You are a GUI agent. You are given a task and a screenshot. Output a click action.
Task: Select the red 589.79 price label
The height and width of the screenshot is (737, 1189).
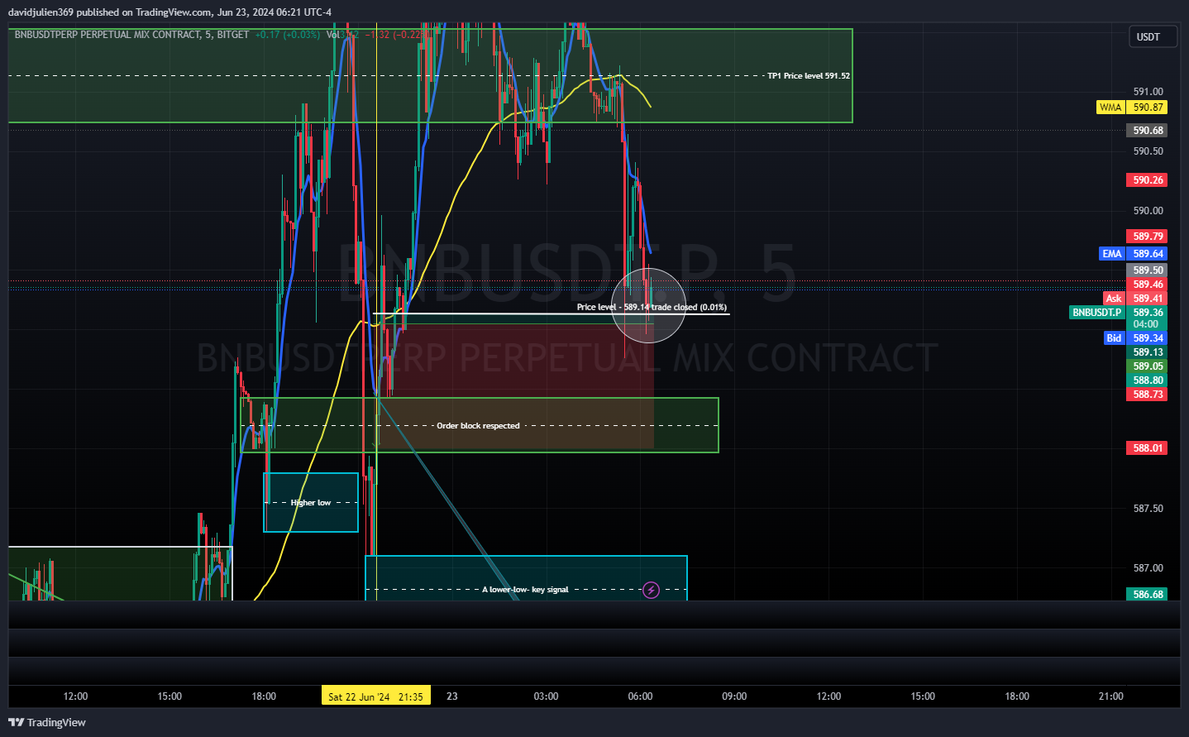click(1148, 237)
